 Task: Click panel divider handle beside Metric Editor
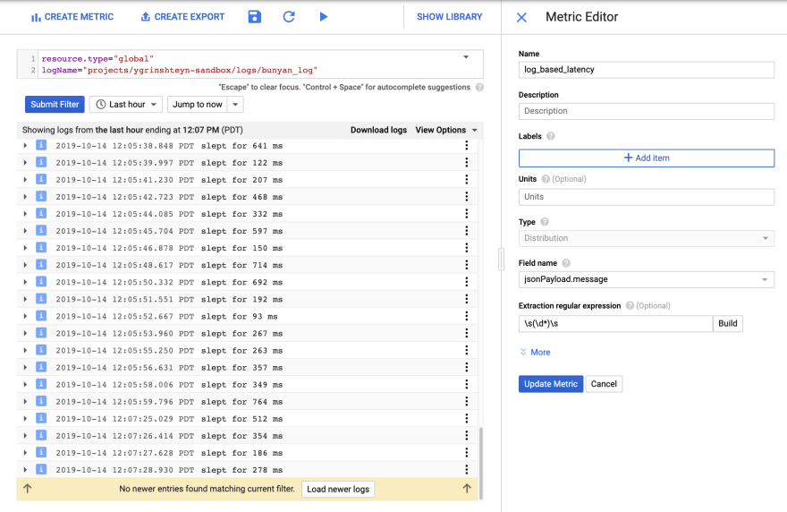pyautogui.click(x=501, y=260)
